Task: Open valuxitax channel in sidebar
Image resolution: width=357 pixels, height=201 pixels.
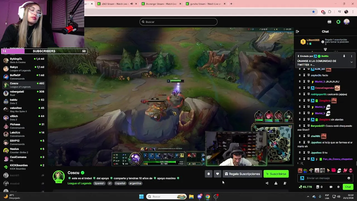Action: coord(24,109)
